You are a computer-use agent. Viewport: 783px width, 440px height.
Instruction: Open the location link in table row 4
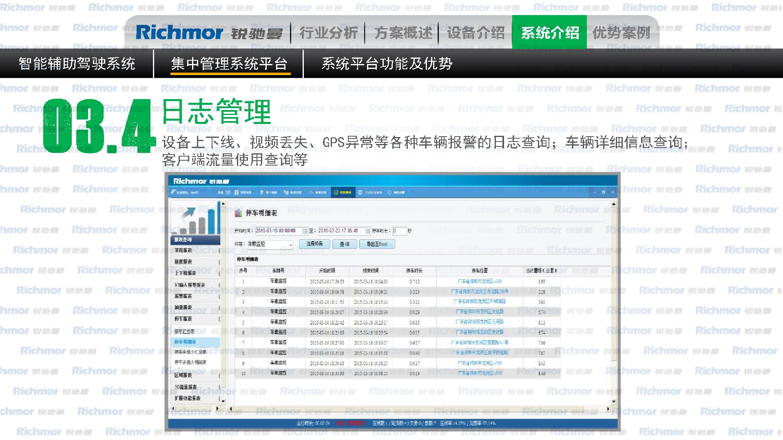click(480, 312)
